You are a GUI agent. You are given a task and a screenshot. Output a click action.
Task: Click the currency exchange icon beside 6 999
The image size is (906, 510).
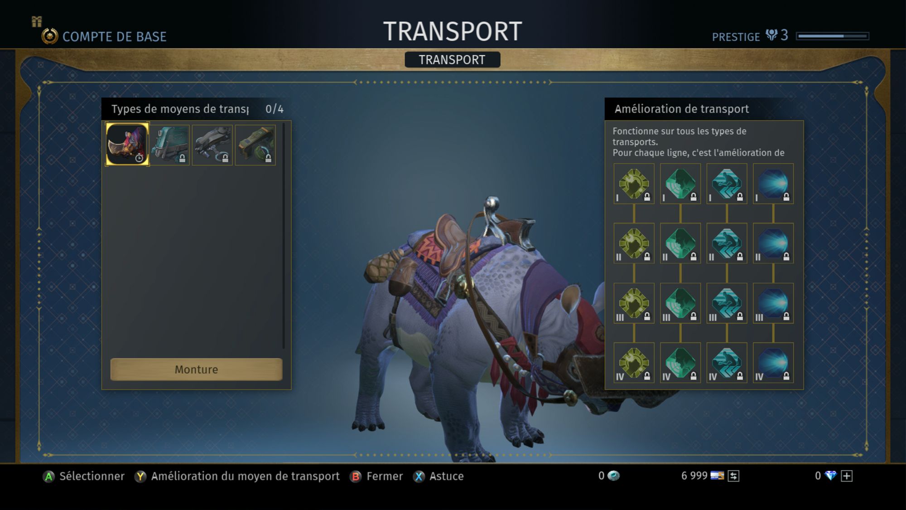(734, 476)
